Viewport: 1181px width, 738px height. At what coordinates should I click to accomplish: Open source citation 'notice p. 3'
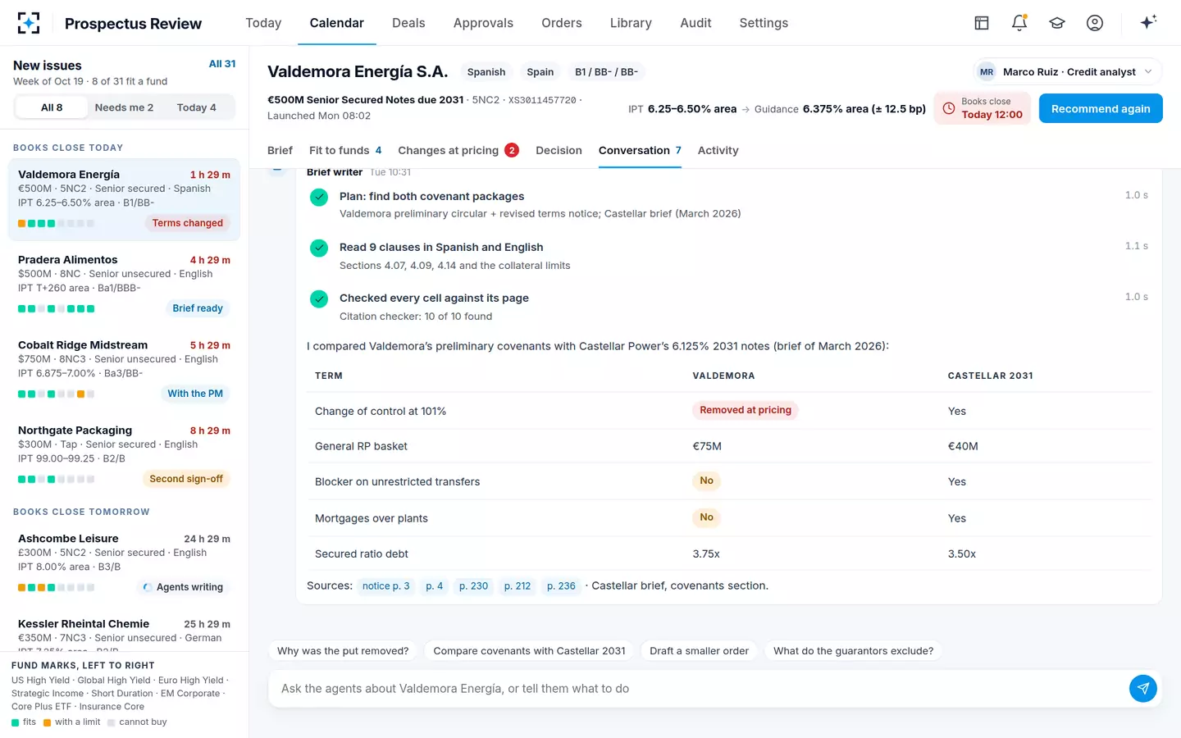(x=385, y=586)
